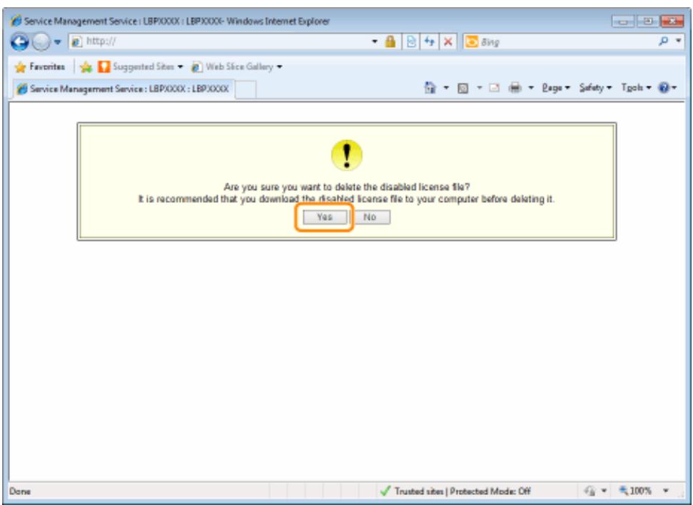Click the Print toolbar icon
This screenshot has width=693, height=505.
pos(515,88)
